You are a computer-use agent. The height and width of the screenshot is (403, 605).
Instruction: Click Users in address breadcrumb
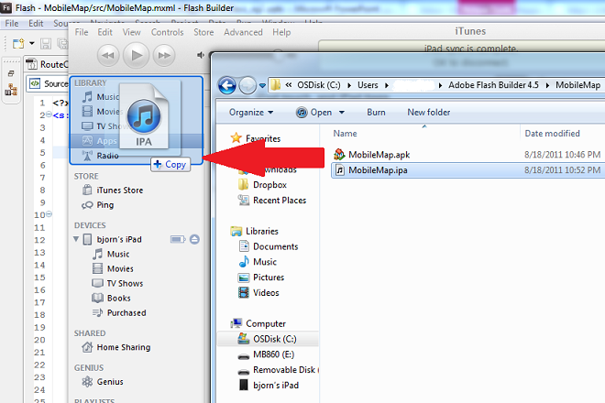(368, 85)
